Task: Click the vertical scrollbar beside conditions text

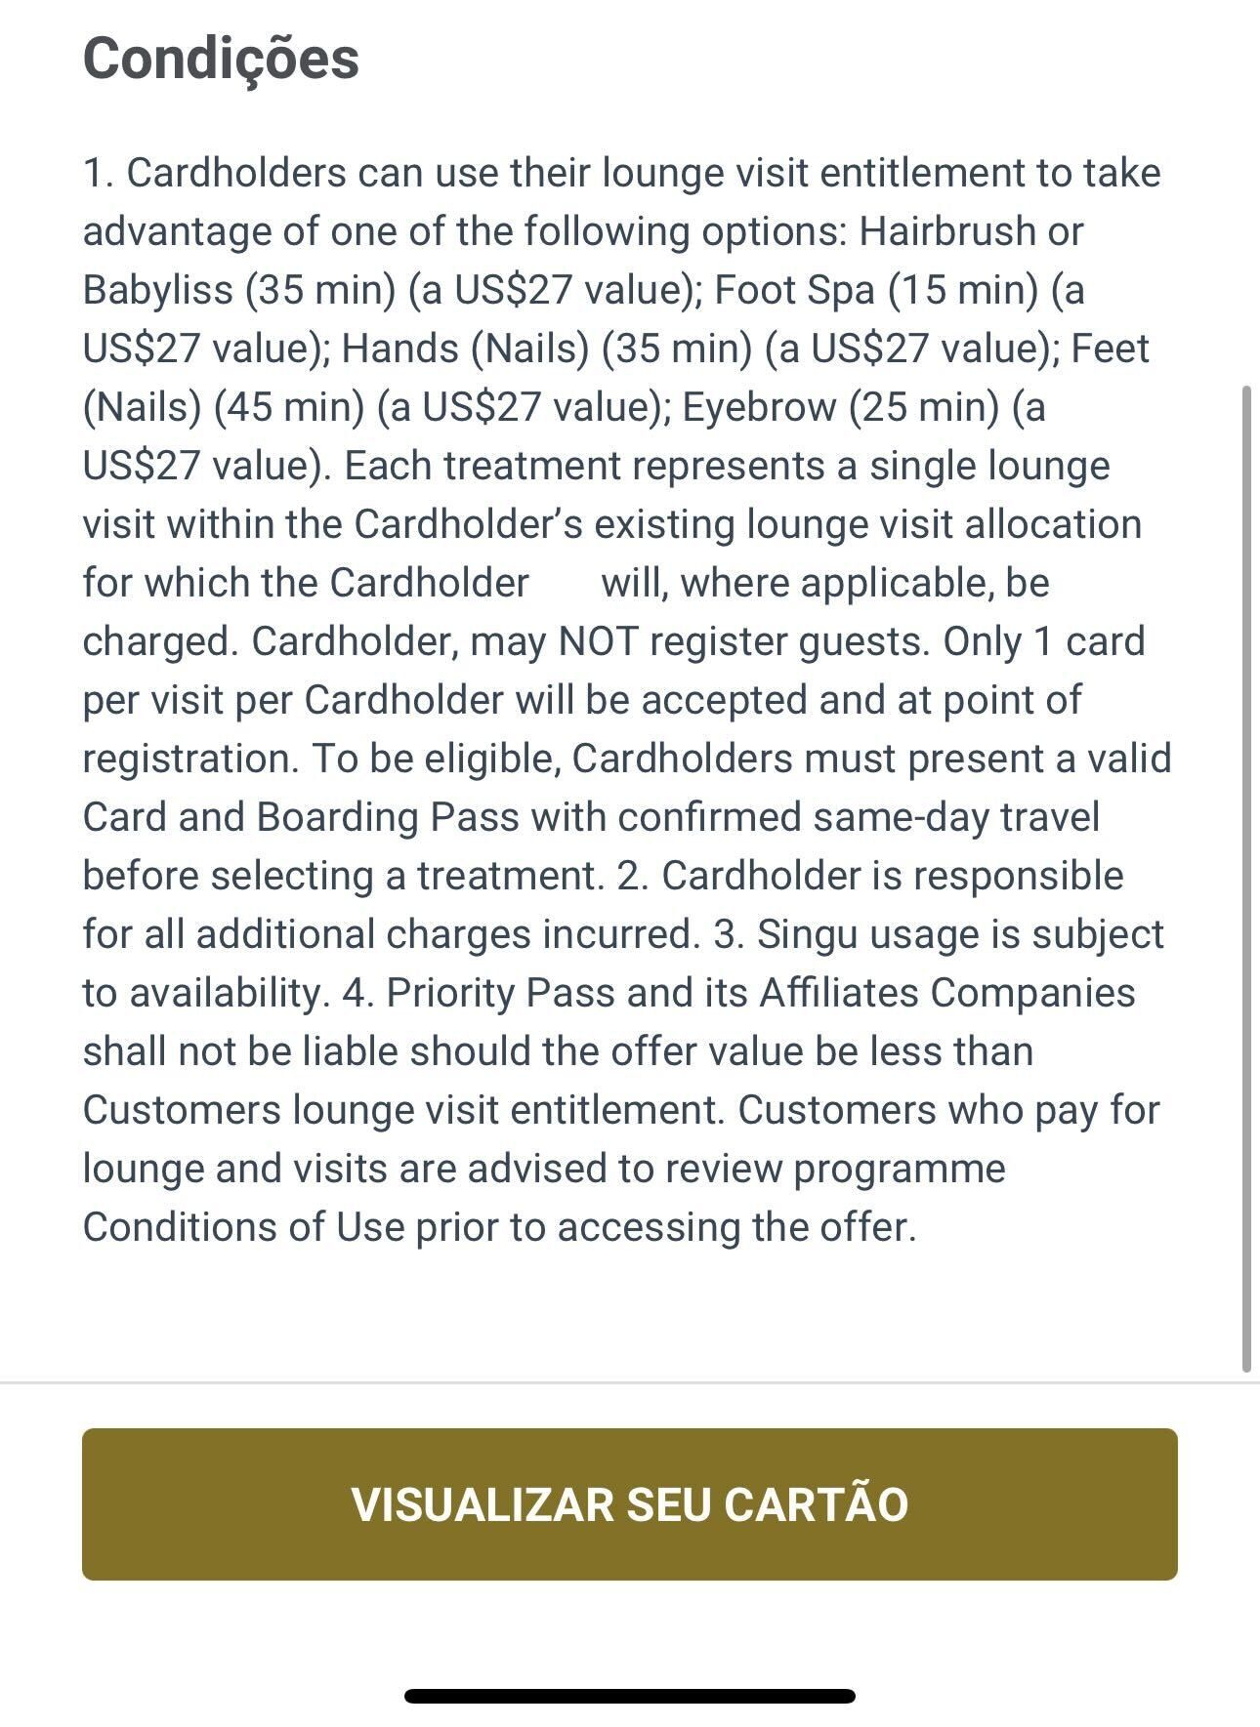Action: tap(1245, 879)
